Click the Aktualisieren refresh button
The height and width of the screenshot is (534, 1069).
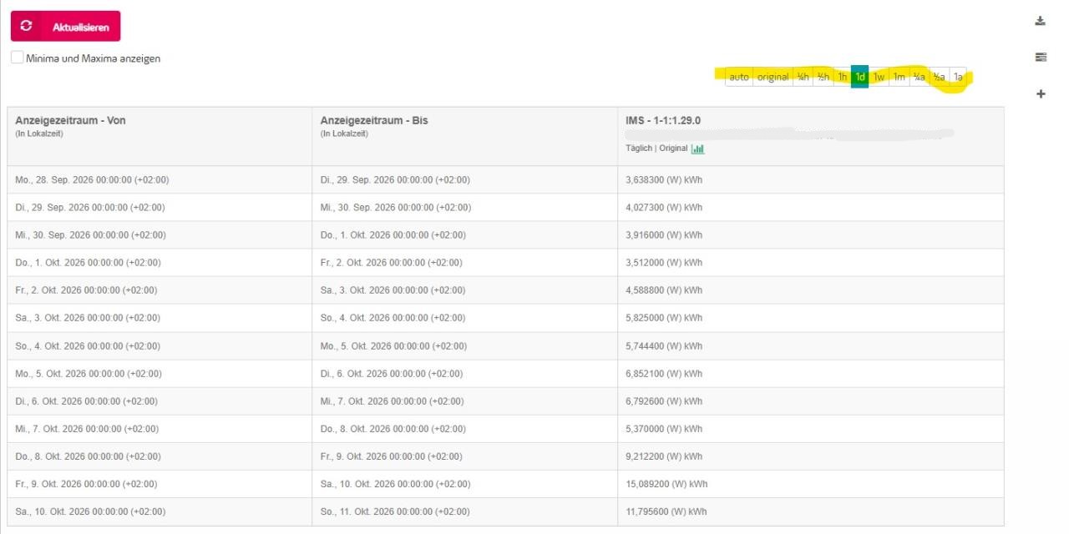click(65, 26)
